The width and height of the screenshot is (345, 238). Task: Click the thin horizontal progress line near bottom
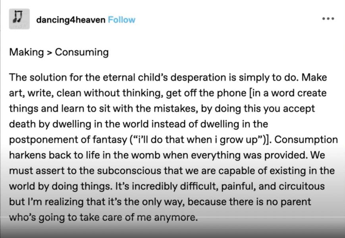coord(172,217)
